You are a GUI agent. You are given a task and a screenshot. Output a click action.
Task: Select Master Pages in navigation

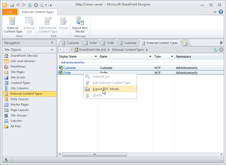click(x=20, y=104)
